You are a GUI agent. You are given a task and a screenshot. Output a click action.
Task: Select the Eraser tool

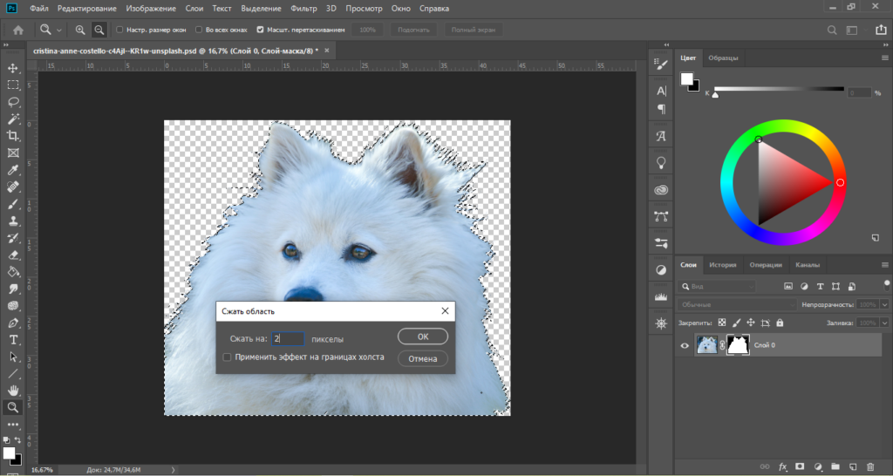point(13,255)
